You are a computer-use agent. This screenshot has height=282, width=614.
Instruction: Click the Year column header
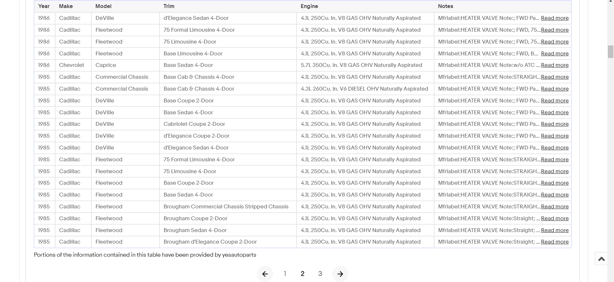coord(44,6)
